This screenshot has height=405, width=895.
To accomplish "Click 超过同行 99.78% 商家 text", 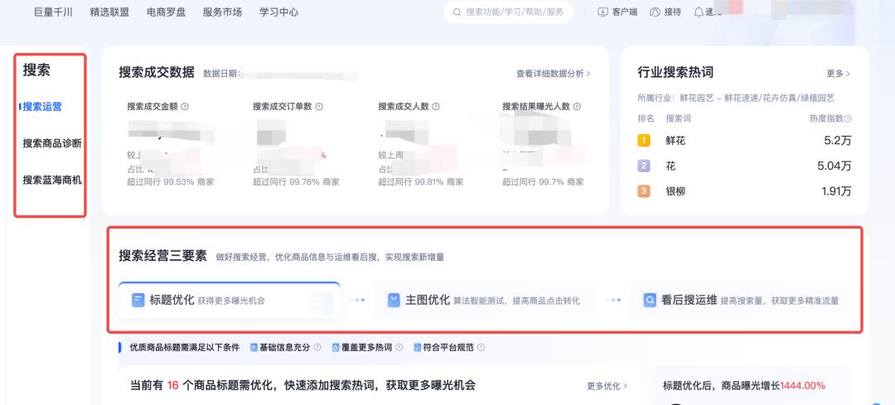I will pos(296,182).
